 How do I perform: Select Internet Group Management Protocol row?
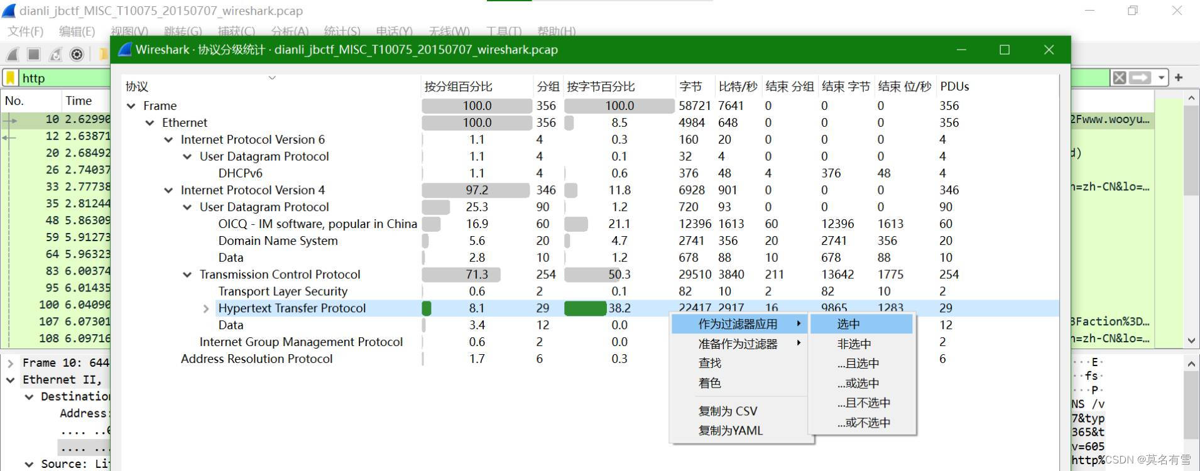301,342
